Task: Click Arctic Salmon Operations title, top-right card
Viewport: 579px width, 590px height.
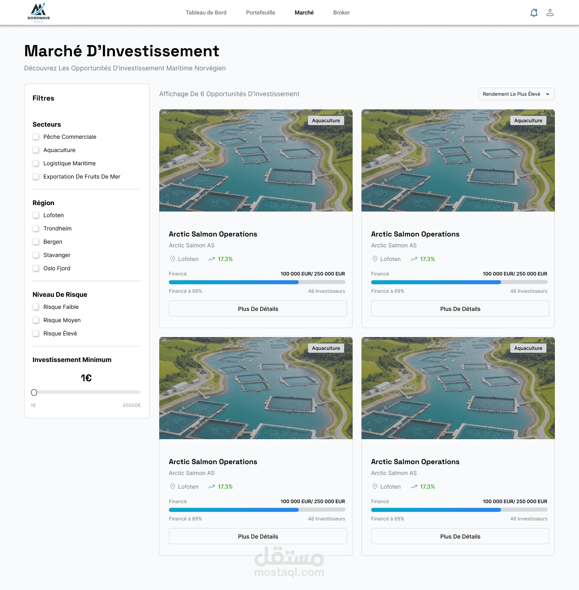Action: click(415, 234)
